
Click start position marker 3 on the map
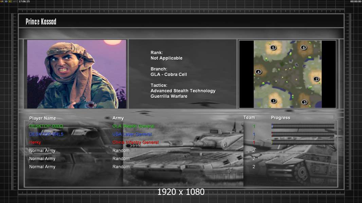point(304,102)
